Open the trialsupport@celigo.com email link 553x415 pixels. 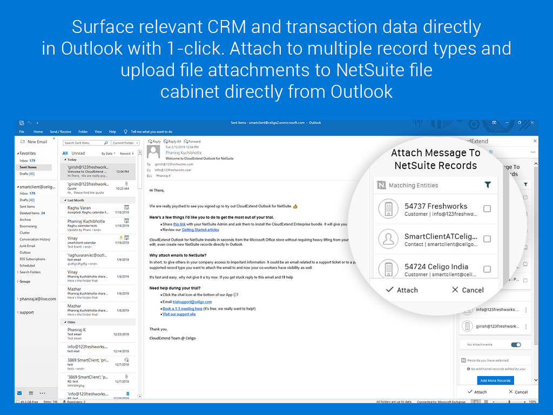coord(192,302)
